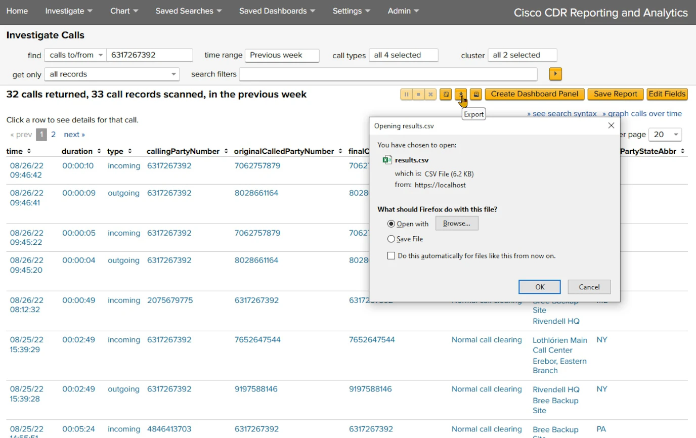This screenshot has width=696, height=438.
Task: Click the CSV file icon beside results.csv
Action: point(387,160)
